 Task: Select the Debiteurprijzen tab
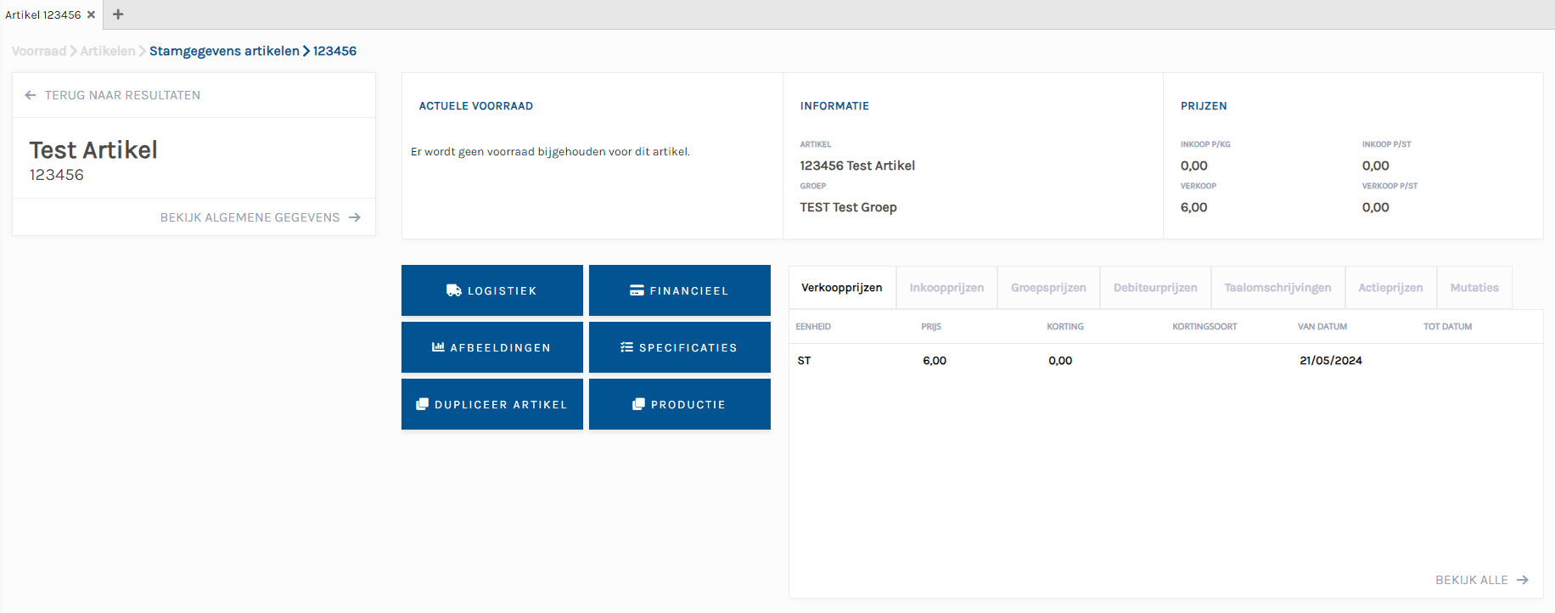(x=1155, y=288)
